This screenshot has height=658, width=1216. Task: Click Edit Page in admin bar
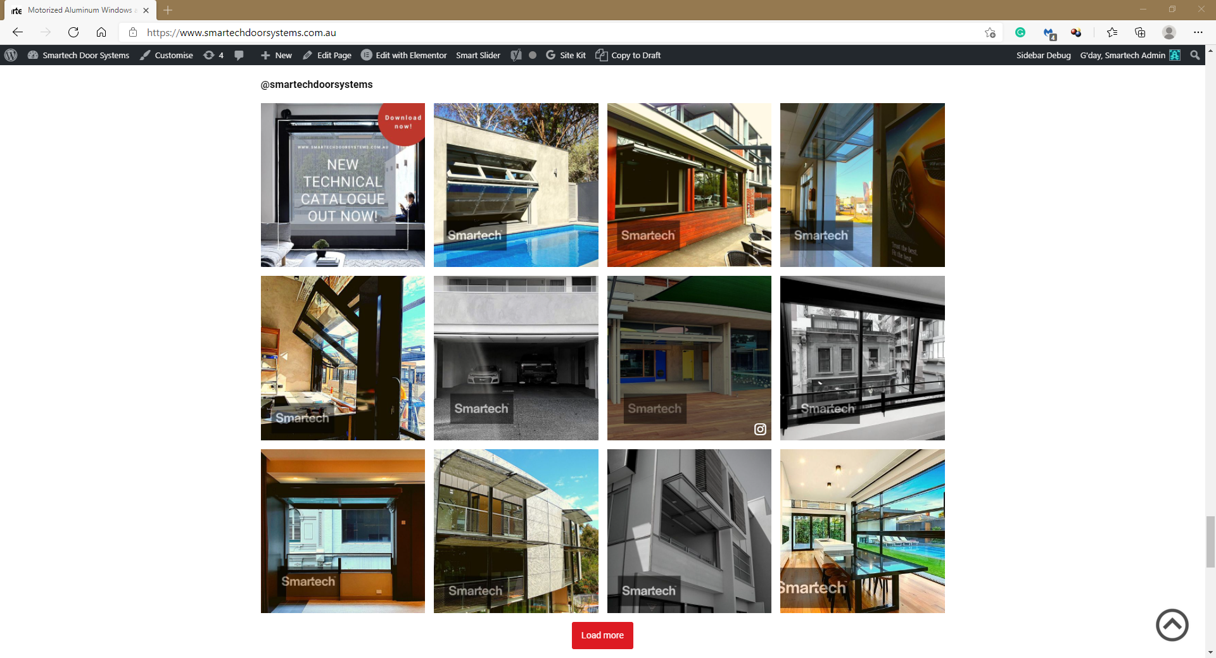click(x=327, y=55)
